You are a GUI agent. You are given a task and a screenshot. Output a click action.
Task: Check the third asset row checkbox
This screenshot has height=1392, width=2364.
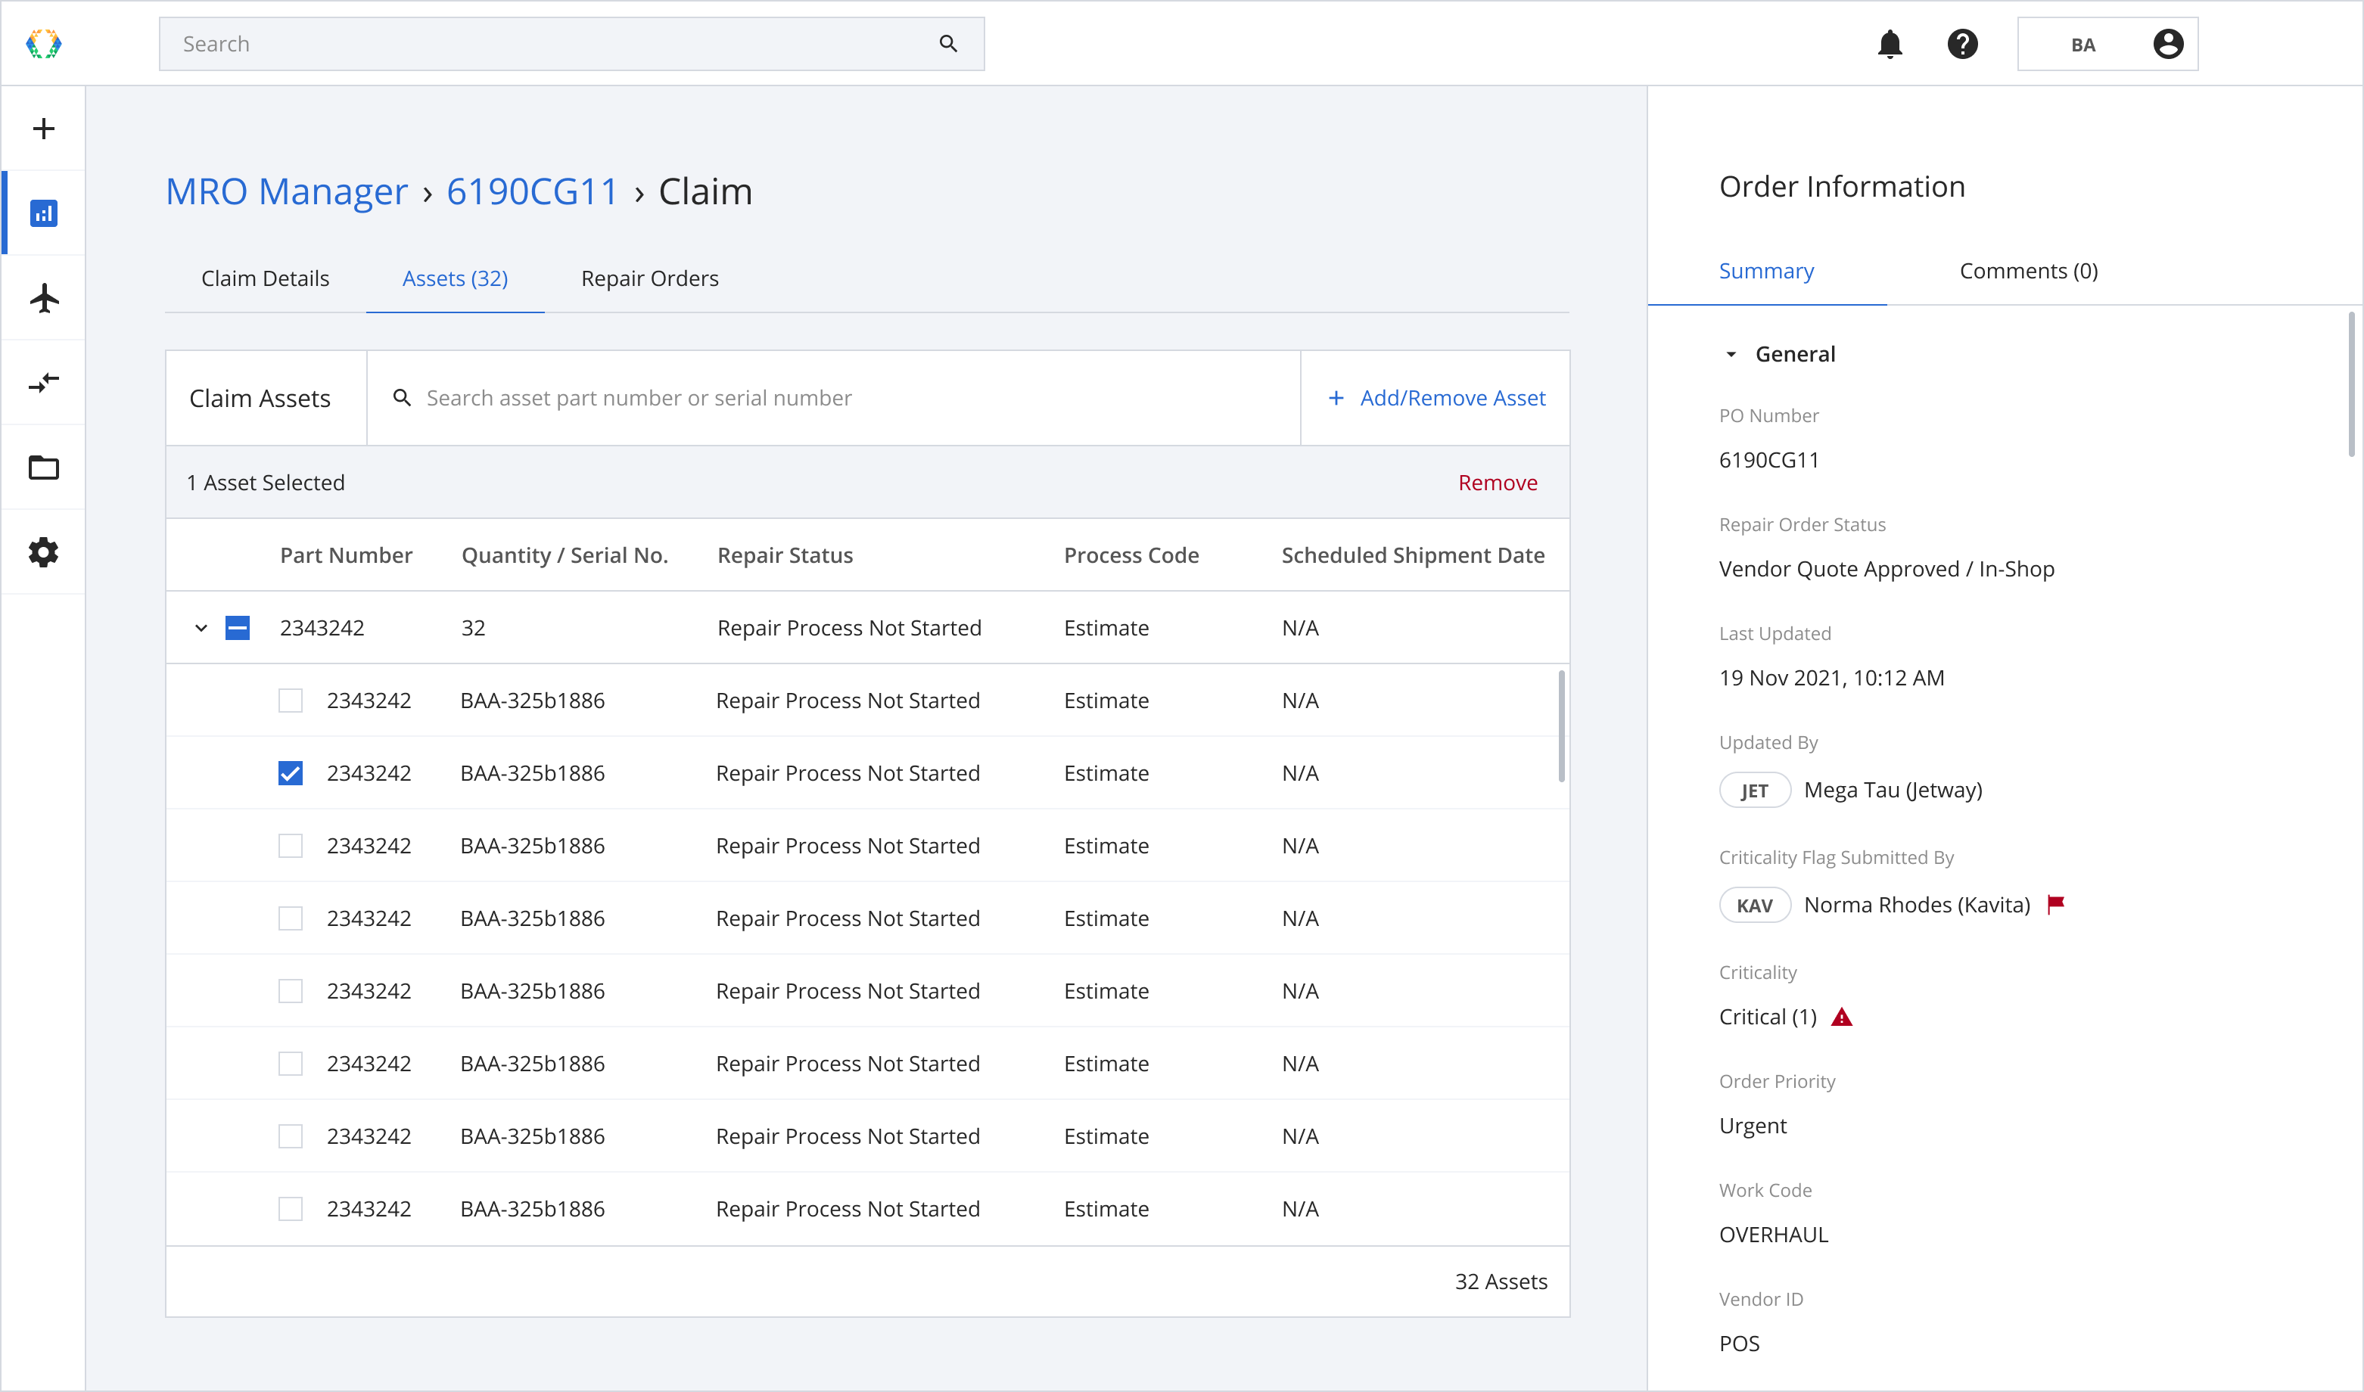[291, 846]
